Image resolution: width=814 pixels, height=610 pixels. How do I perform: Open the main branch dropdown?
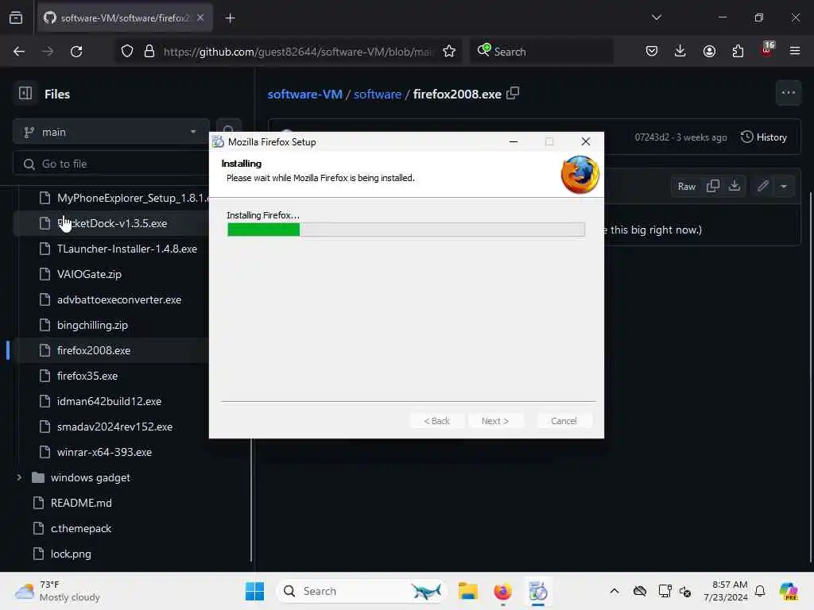click(x=111, y=133)
